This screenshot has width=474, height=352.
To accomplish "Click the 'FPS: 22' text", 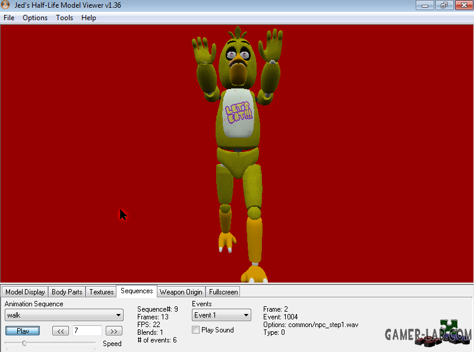I will pyautogui.click(x=148, y=325).
